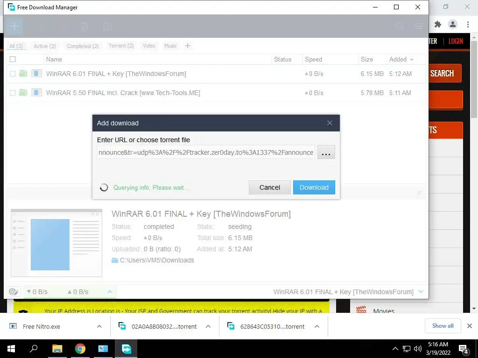Open C:\Users\VM5\Downloads path link

click(x=157, y=260)
